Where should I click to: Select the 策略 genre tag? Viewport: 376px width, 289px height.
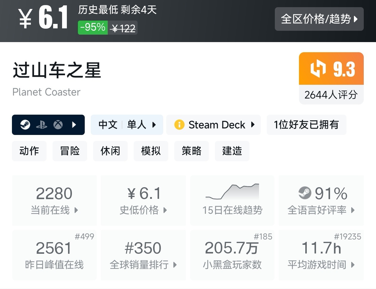point(192,151)
